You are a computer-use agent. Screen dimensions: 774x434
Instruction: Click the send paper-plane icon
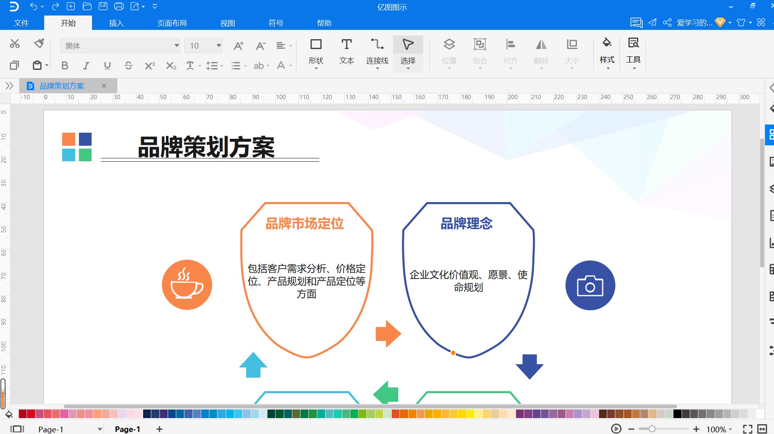(653, 22)
